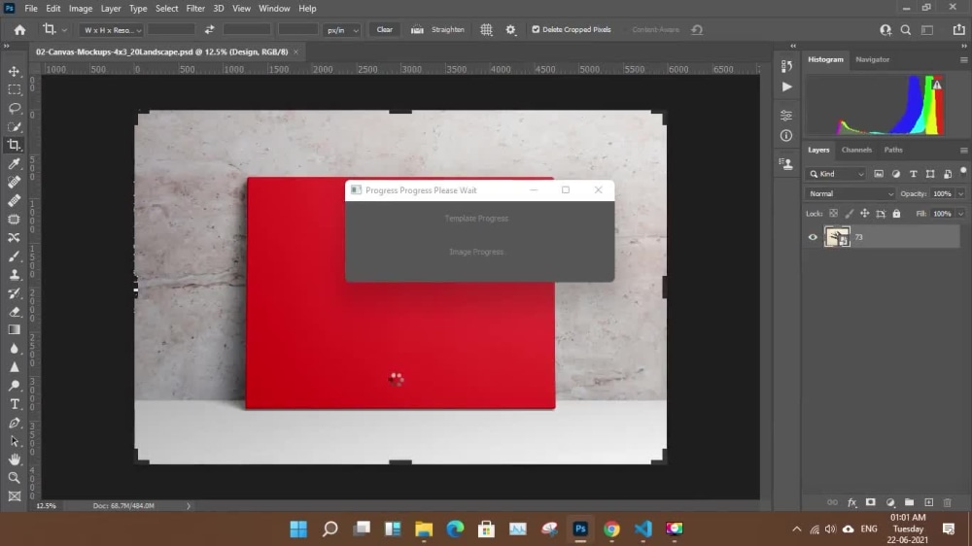Open Windows Start menu
The width and height of the screenshot is (972, 546).
click(298, 529)
